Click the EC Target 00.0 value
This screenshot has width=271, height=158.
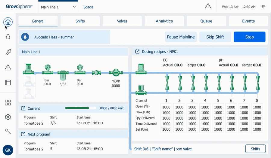[201, 65]
